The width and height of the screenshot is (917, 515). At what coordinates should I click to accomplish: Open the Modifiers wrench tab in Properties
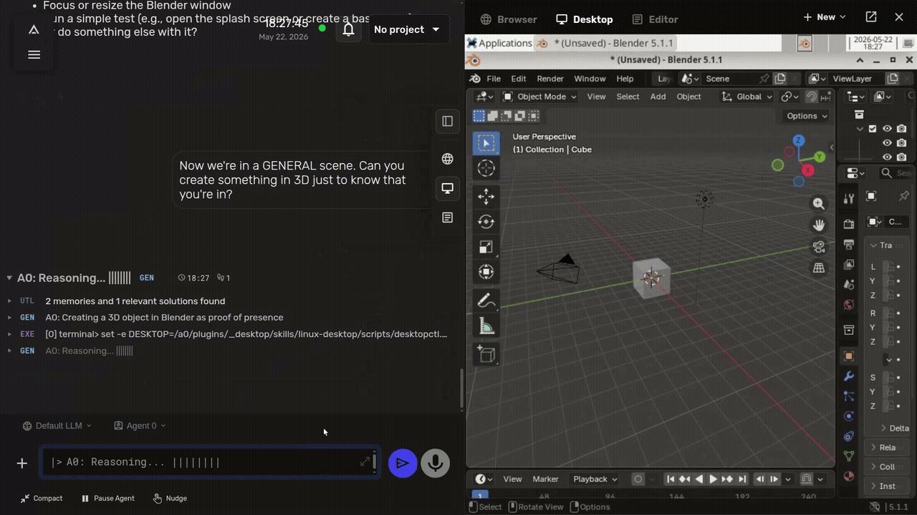tap(849, 376)
